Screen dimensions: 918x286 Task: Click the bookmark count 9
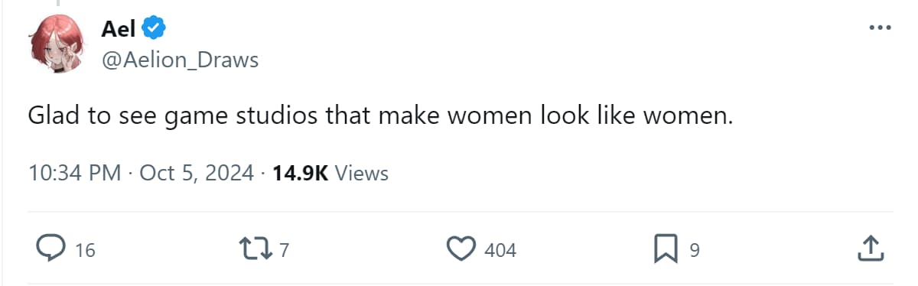(x=695, y=250)
